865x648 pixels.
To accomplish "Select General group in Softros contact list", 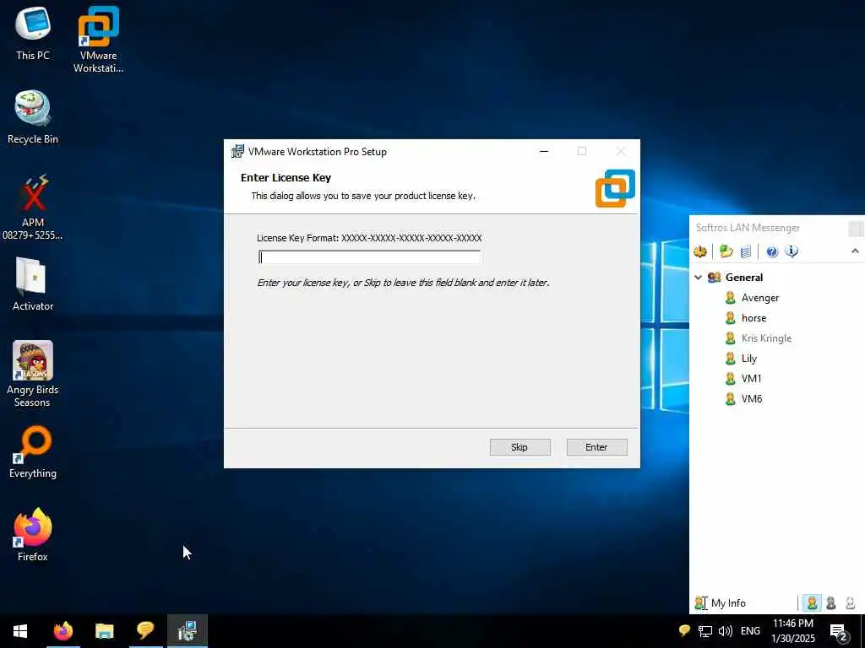I will [x=744, y=277].
